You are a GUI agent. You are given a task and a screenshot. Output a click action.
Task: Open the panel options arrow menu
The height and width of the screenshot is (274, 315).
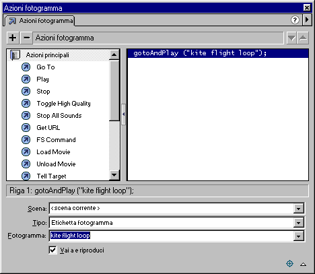pyautogui.click(x=307, y=20)
